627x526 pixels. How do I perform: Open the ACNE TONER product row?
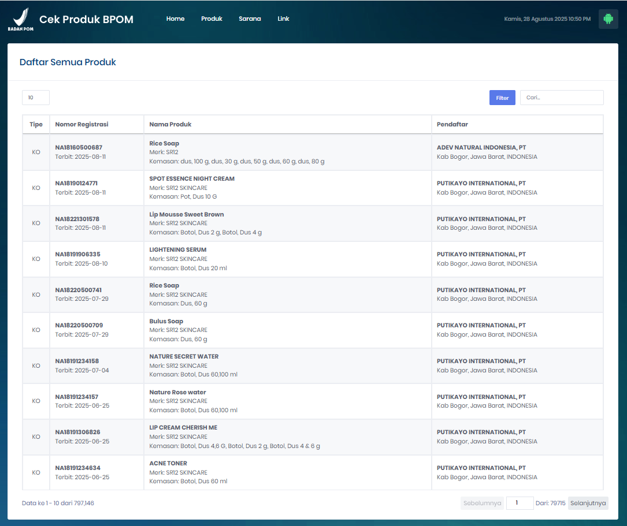click(x=168, y=464)
